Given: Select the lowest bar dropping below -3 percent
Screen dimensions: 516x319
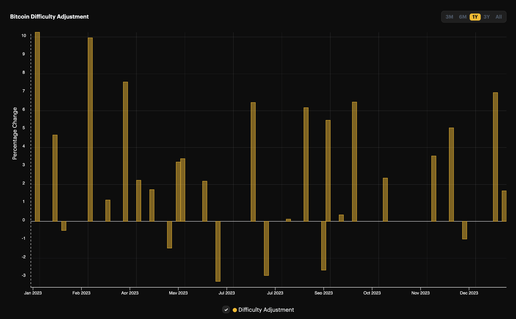Looking at the screenshot, I should 218,251.
